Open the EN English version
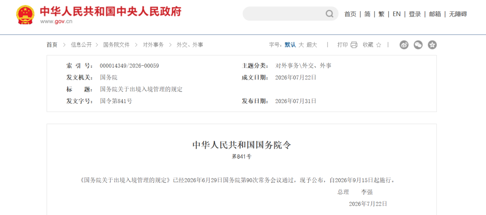 tap(396, 14)
